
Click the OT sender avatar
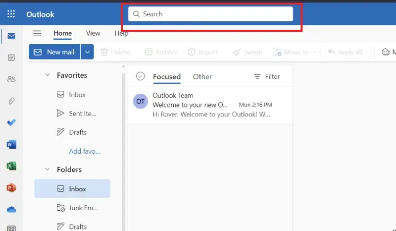[x=141, y=101]
